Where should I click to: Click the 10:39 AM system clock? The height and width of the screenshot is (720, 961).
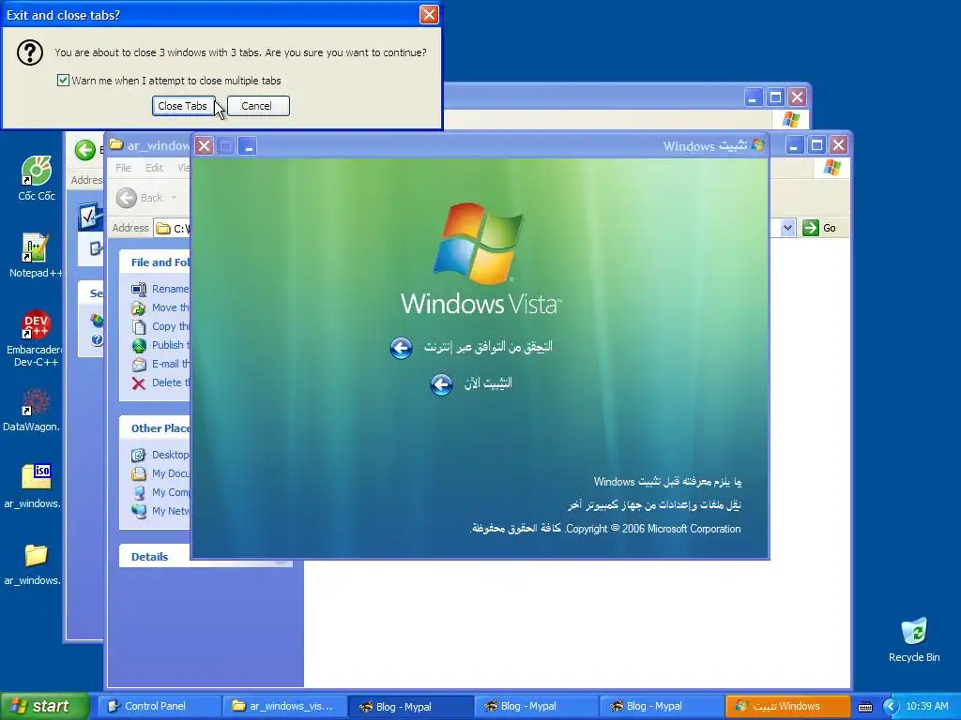926,707
